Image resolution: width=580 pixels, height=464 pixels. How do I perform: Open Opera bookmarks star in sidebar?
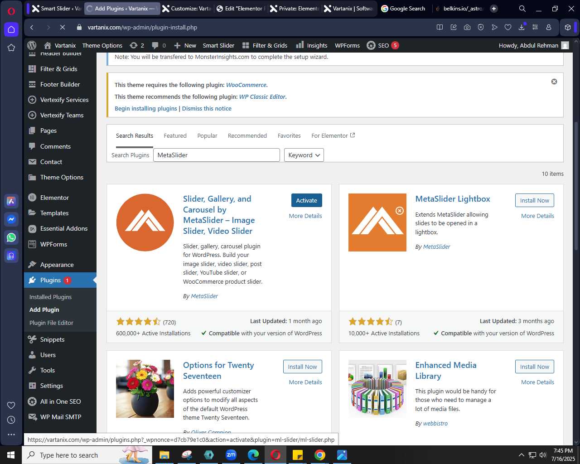point(11,48)
